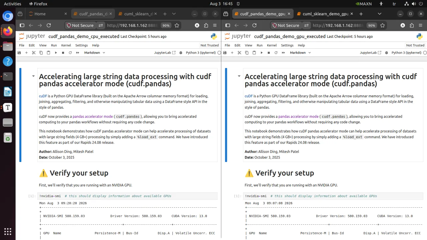This screenshot has height=240, width=427.
Task: Save the notebook in the left Jupyter window
Action: (x=19, y=53)
